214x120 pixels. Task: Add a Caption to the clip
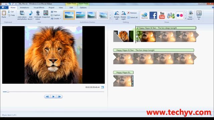pyautogui.click(x=56, y=15)
